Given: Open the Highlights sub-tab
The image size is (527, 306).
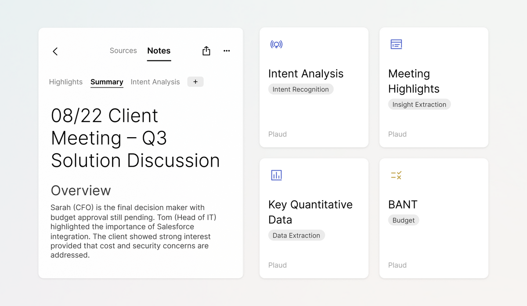Looking at the screenshot, I should (66, 82).
